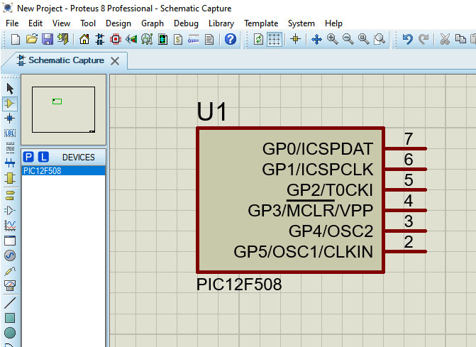Open the Edit menu
Viewport: 476px width, 347px height.
pos(35,23)
